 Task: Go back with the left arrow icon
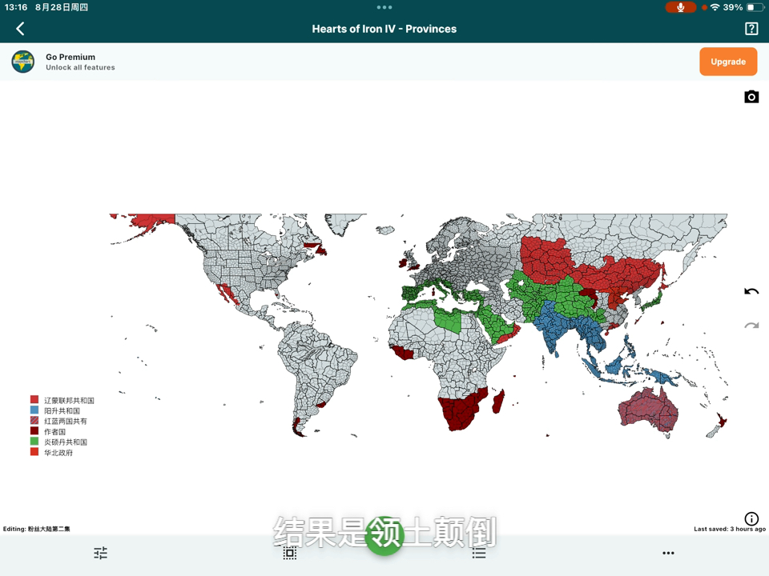click(x=20, y=29)
